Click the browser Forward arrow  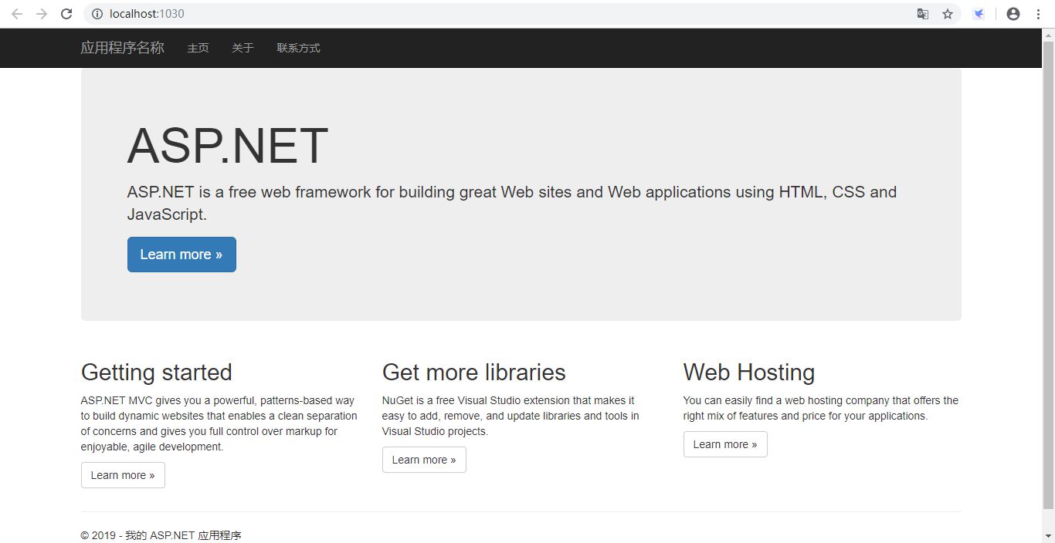[x=42, y=14]
